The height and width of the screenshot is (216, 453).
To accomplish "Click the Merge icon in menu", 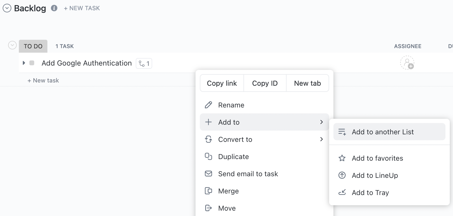I will [x=208, y=191].
